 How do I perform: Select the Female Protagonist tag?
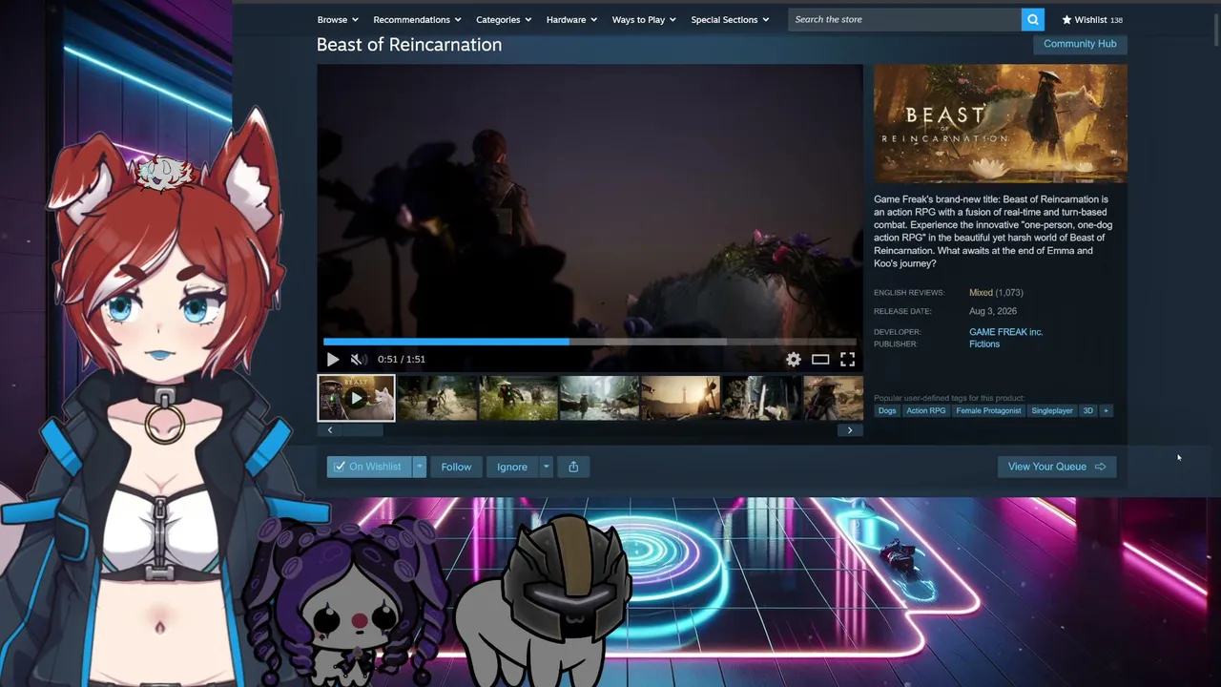click(989, 410)
